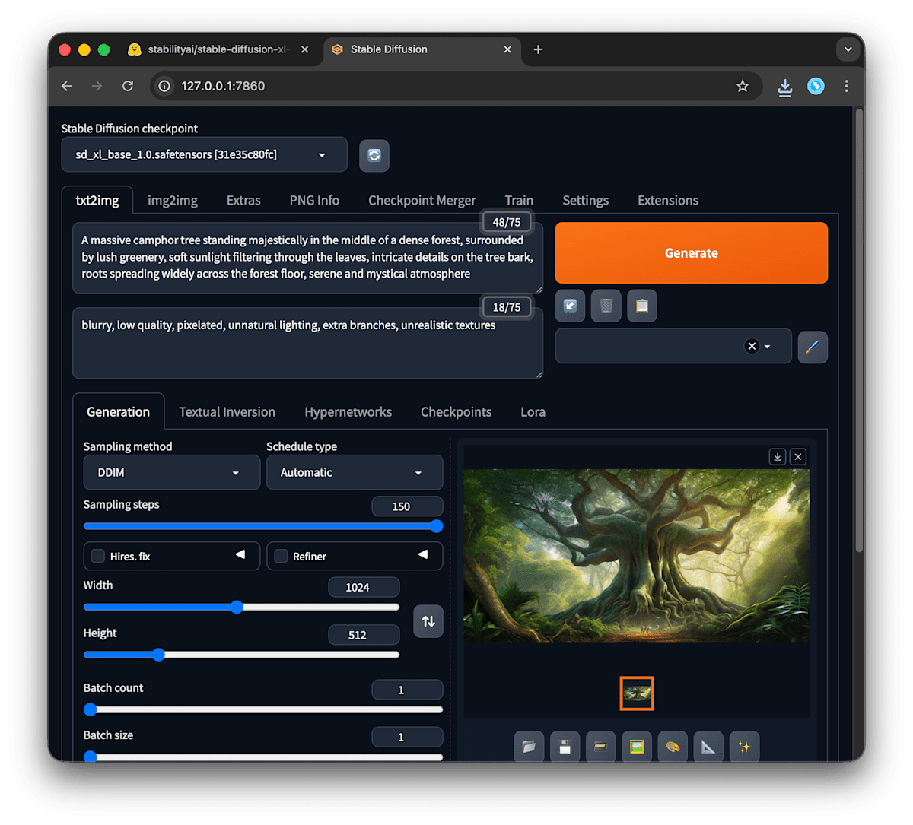Viewport: 913px width, 825px height.
Task: Expand the Hires. fix options arrow
Action: (x=240, y=554)
